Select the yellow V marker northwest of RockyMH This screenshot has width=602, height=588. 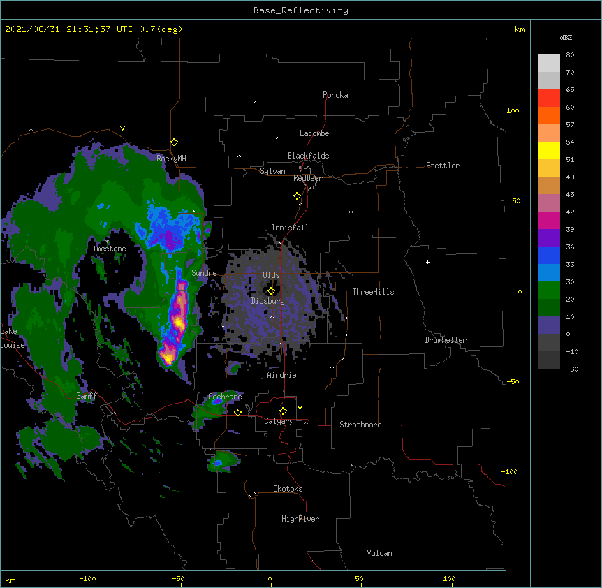click(x=122, y=128)
